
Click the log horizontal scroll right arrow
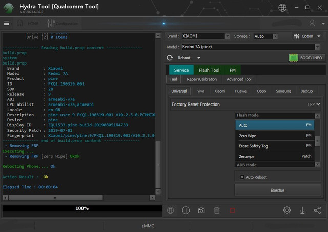(152, 198)
